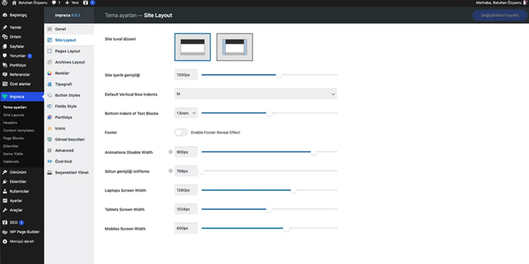
Task: Open the Content templates submenu link
Action: [18, 131]
